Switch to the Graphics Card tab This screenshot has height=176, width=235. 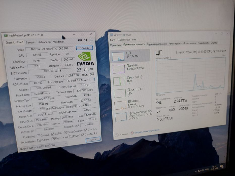click(x=14, y=42)
